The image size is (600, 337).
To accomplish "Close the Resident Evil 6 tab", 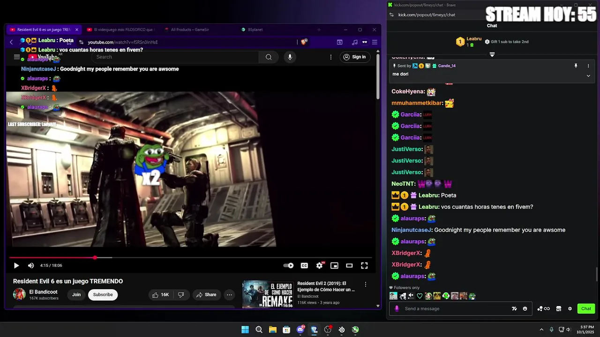I will pyautogui.click(x=77, y=29).
